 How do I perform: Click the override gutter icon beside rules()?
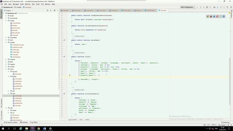point(64,57)
